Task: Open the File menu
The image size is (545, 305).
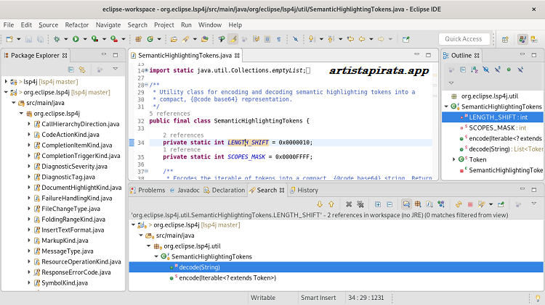Action: pos(9,25)
